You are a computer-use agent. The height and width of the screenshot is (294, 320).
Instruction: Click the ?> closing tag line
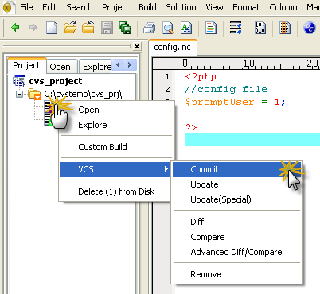click(x=191, y=127)
